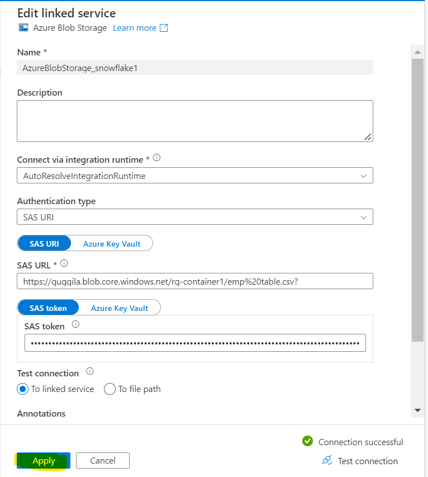The image size is (428, 477).
Task: Click the Test connection plug icon
Action: coord(327,460)
